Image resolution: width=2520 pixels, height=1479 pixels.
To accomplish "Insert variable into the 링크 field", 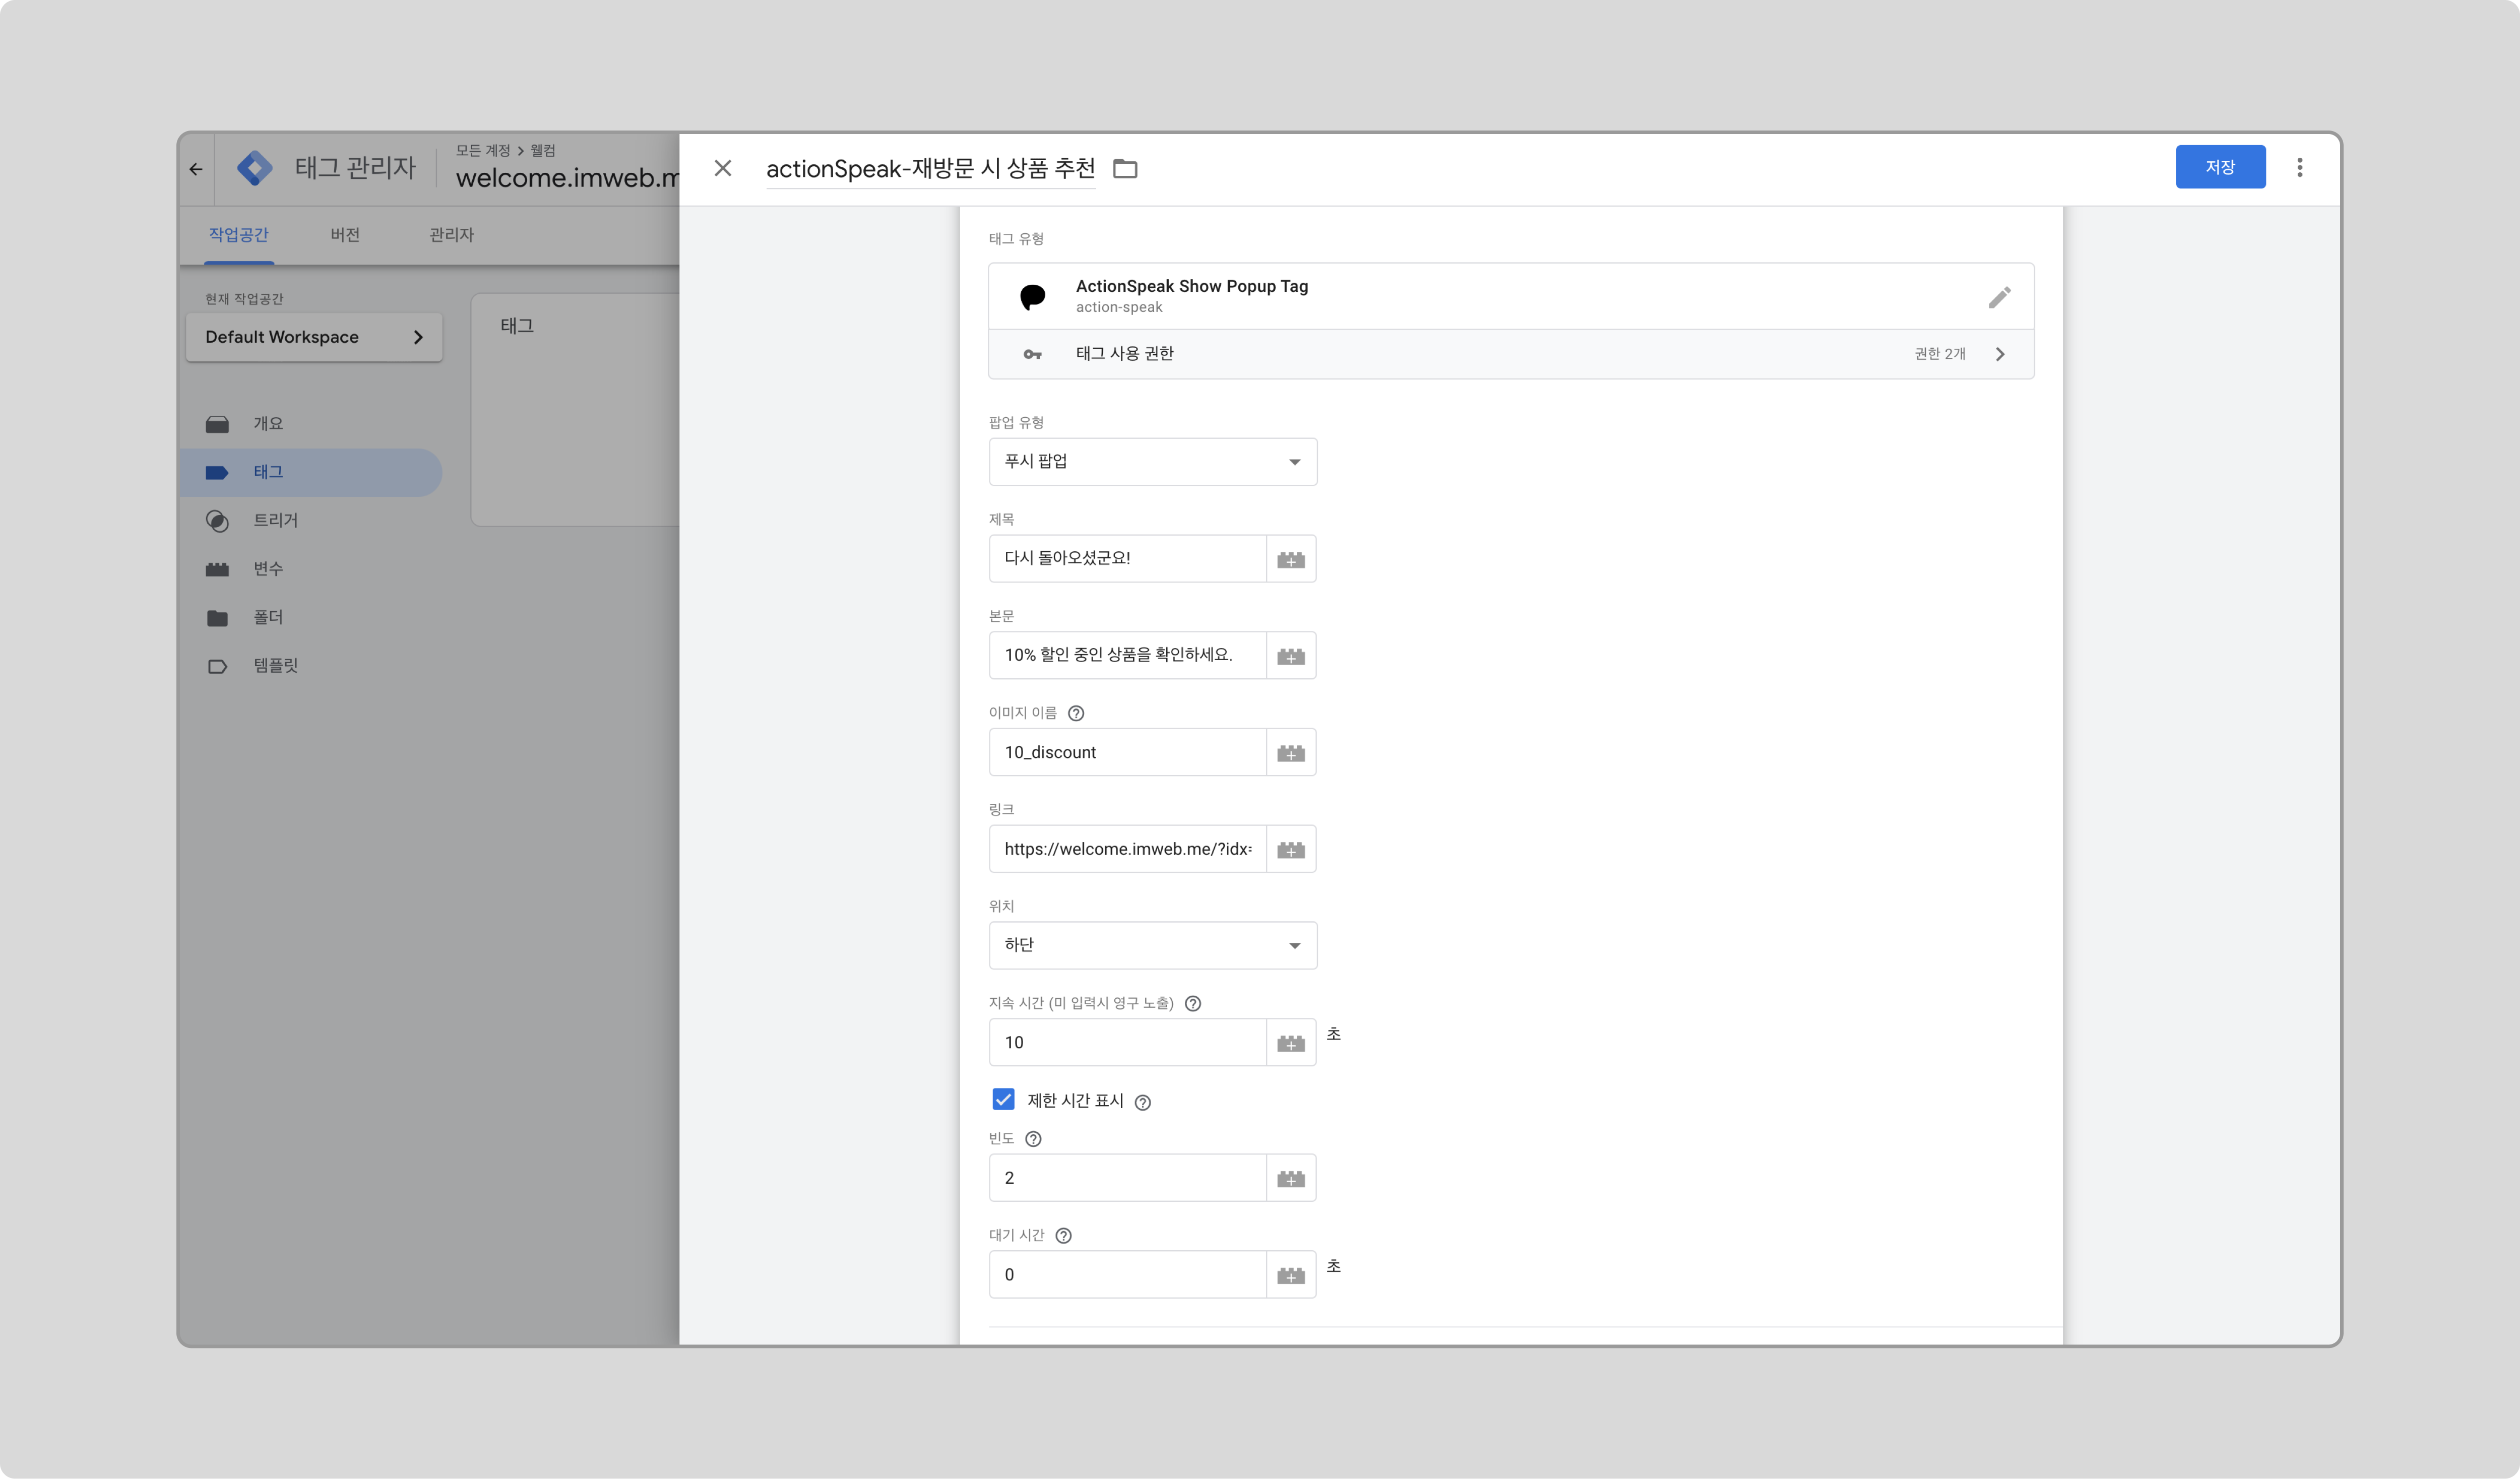I will 1291,850.
